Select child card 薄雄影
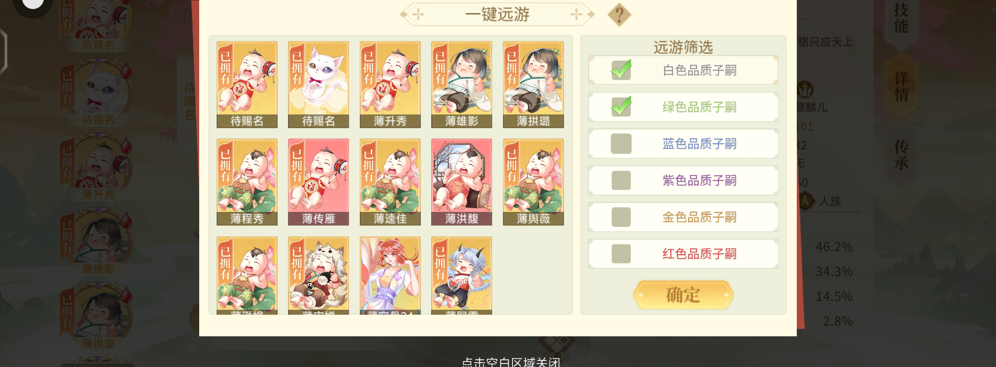This screenshot has width=996, height=367. (461, 85)
